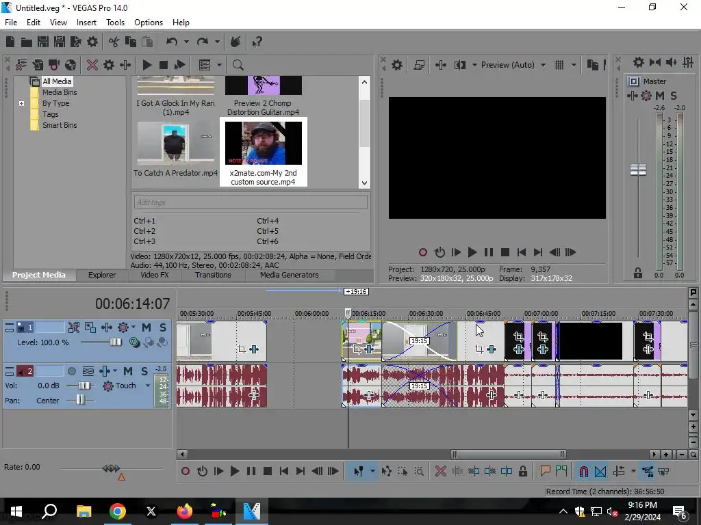The image size is (701, 525).
Task: Click the Dim output speaker icon
Action: pyautogui.click(x=672, y=62)
